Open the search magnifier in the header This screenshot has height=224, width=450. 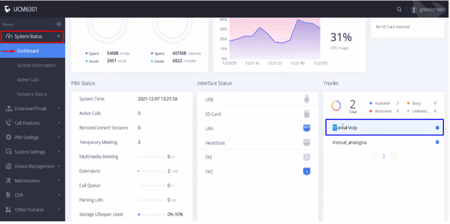coord(399,9)
